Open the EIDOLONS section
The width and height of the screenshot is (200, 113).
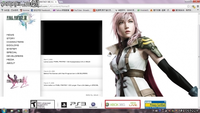(x=12, y=45)
